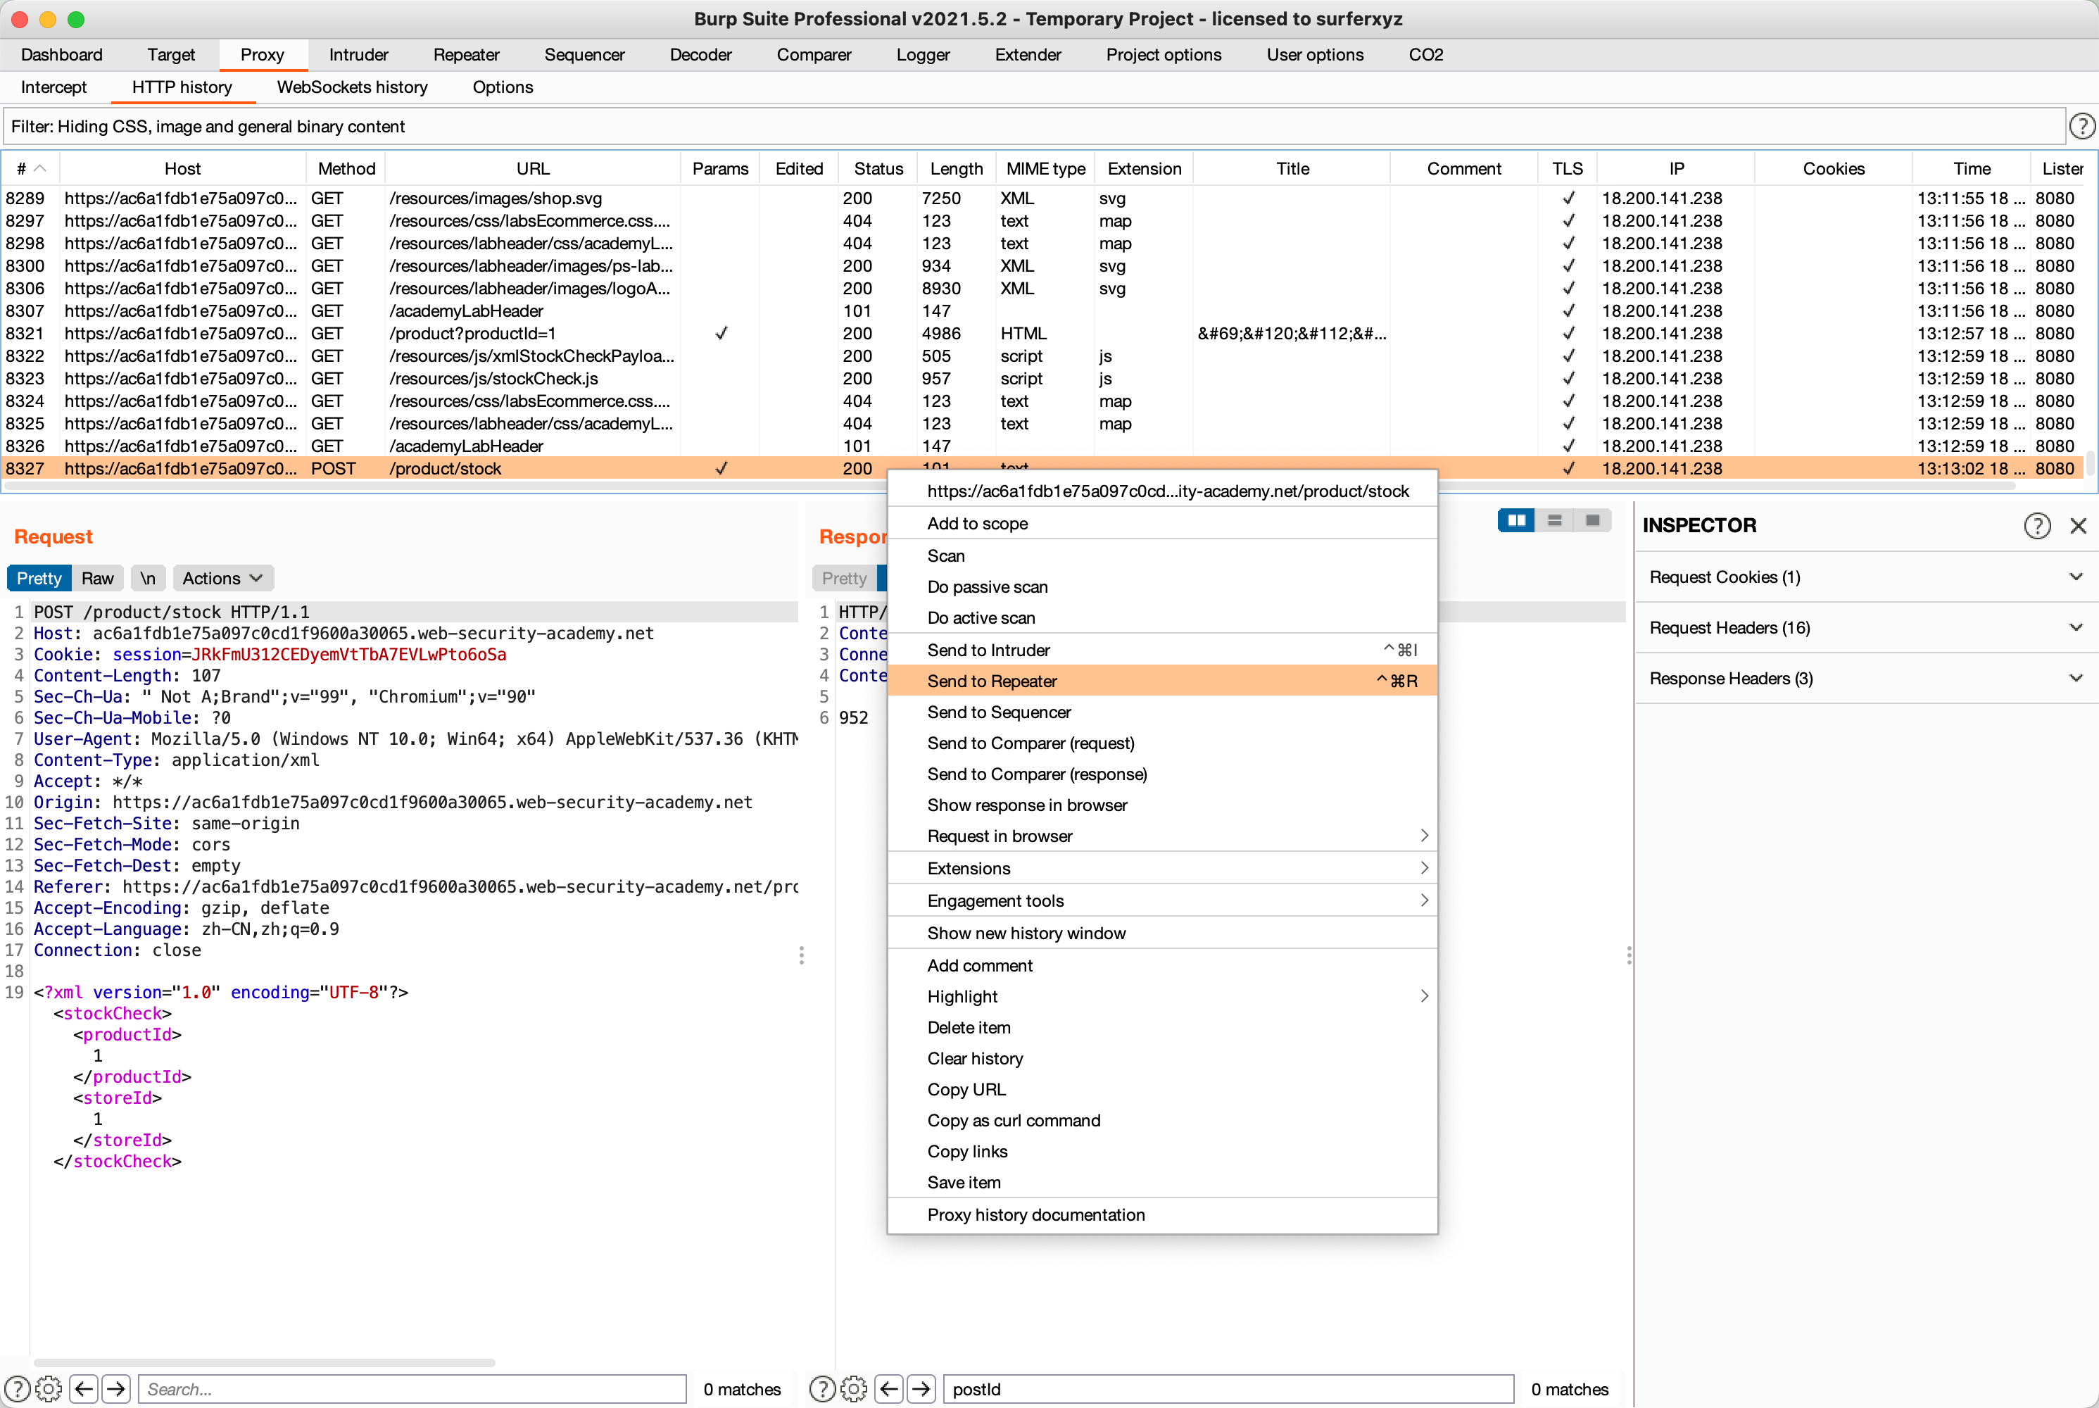Open the filter bar help icon
The height and width of the screenshot is (1408, 2099).
(x=2082, y=127)
